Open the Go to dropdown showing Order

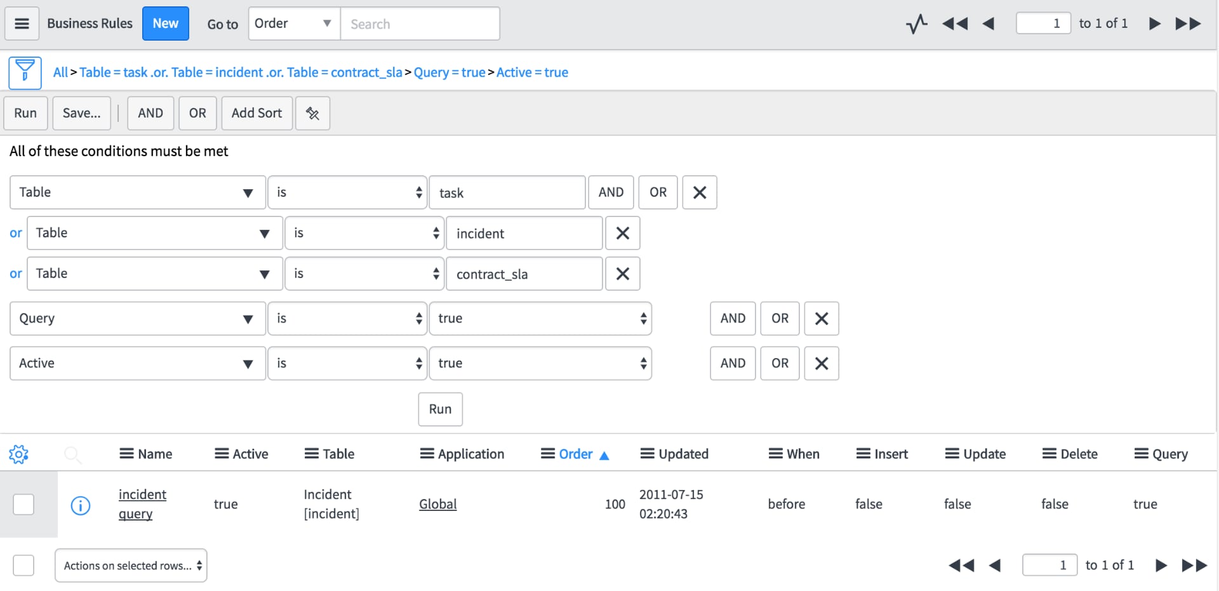point(293,23)
